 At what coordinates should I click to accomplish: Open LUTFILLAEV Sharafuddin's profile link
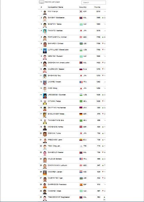pyautogui.click(x=58, y=50)
